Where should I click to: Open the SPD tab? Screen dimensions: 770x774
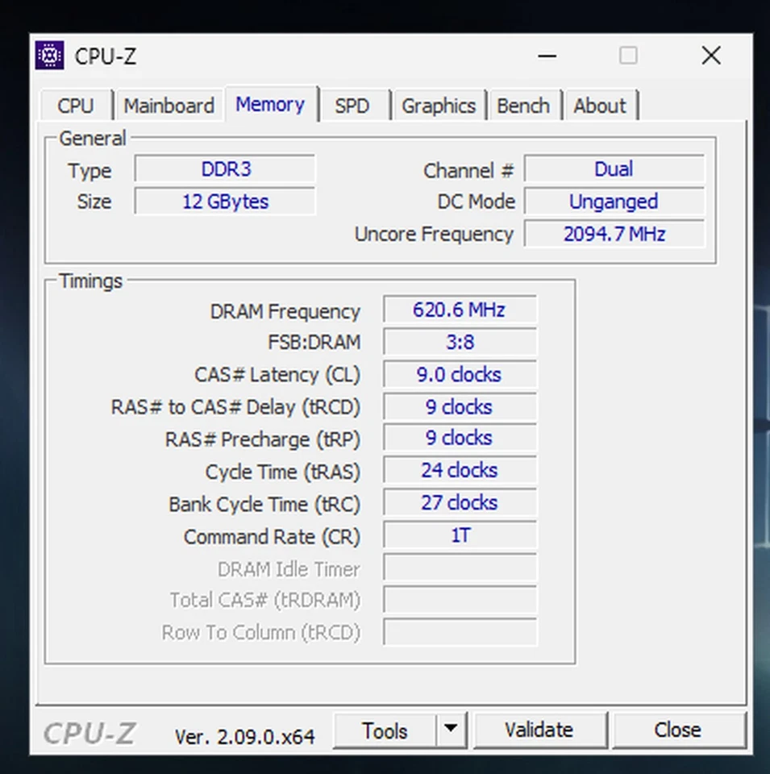pos(352,106)
